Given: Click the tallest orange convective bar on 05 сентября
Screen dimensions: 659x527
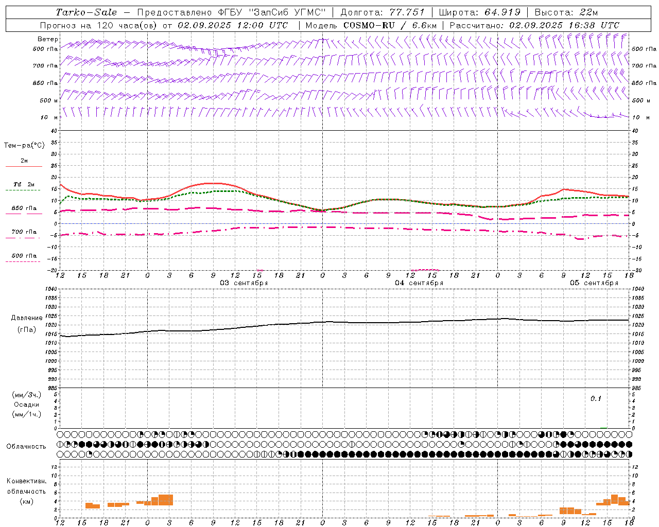Looking at the screenshot, I should pos(614,500).
